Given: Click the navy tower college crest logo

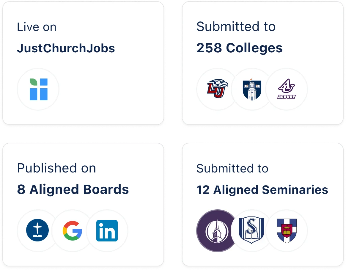Looking at the screenshot, I should point(252,89).
